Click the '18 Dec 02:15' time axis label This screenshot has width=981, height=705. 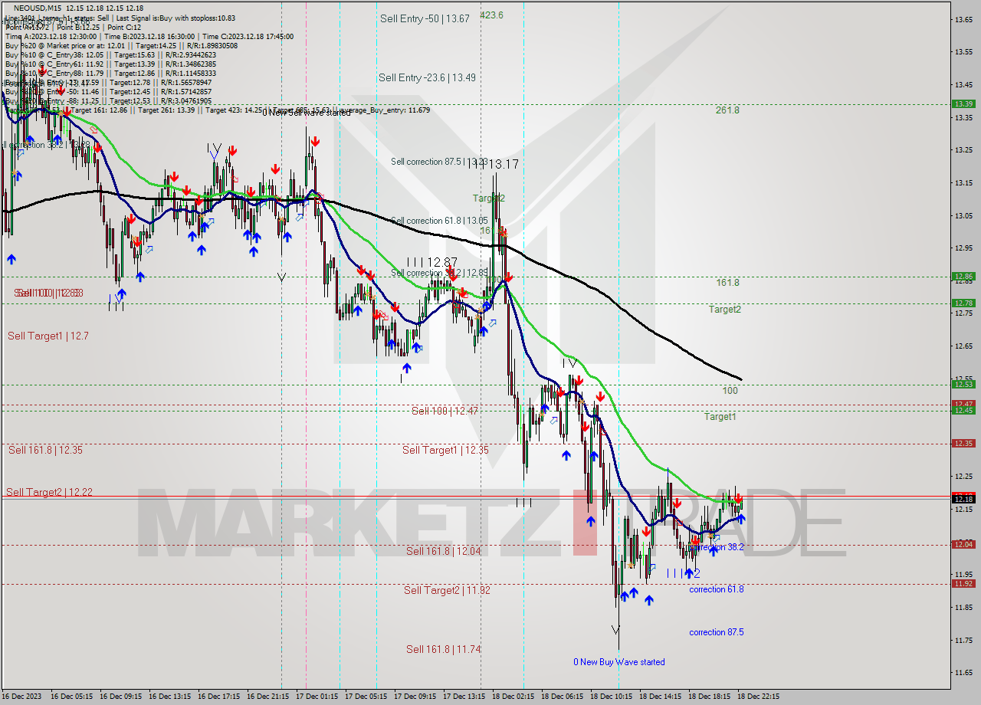[513, 697]
